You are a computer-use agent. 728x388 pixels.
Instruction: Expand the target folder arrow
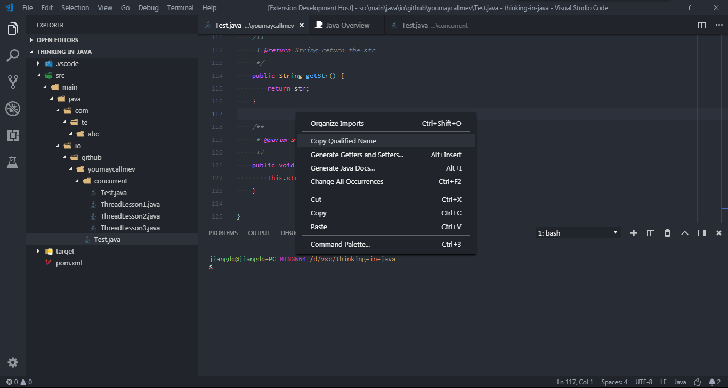tap(38, 251)
